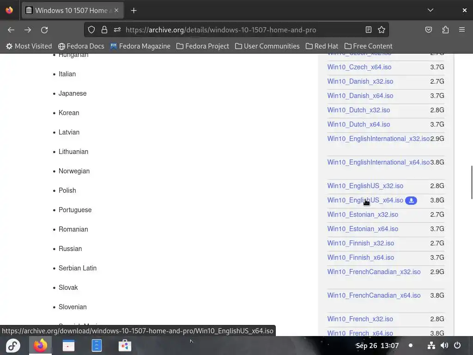Viewport: 473px width, 355px height.
Task: Expand Free Content bookmarks folder
Action: click(368, 46)
